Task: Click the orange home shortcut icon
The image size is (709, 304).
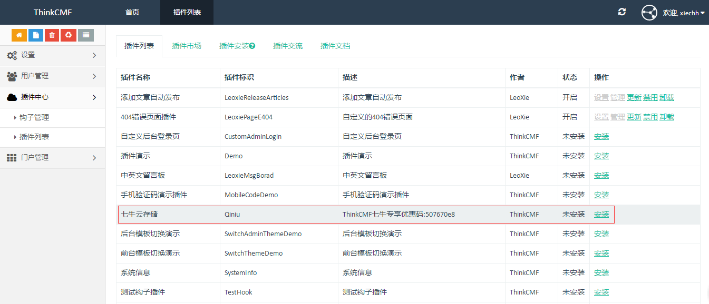Action: 19,35
